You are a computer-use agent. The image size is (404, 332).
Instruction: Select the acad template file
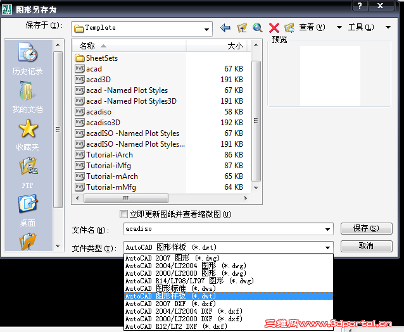click(x=89, y=69)
